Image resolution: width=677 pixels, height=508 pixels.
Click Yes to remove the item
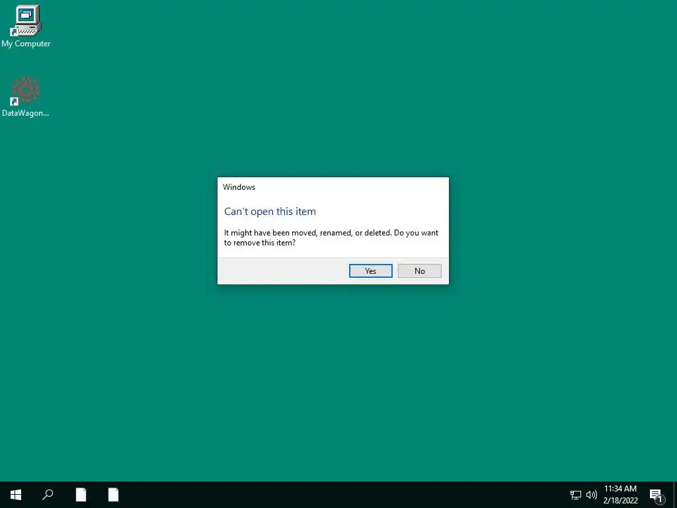click(x=370, y=271)
